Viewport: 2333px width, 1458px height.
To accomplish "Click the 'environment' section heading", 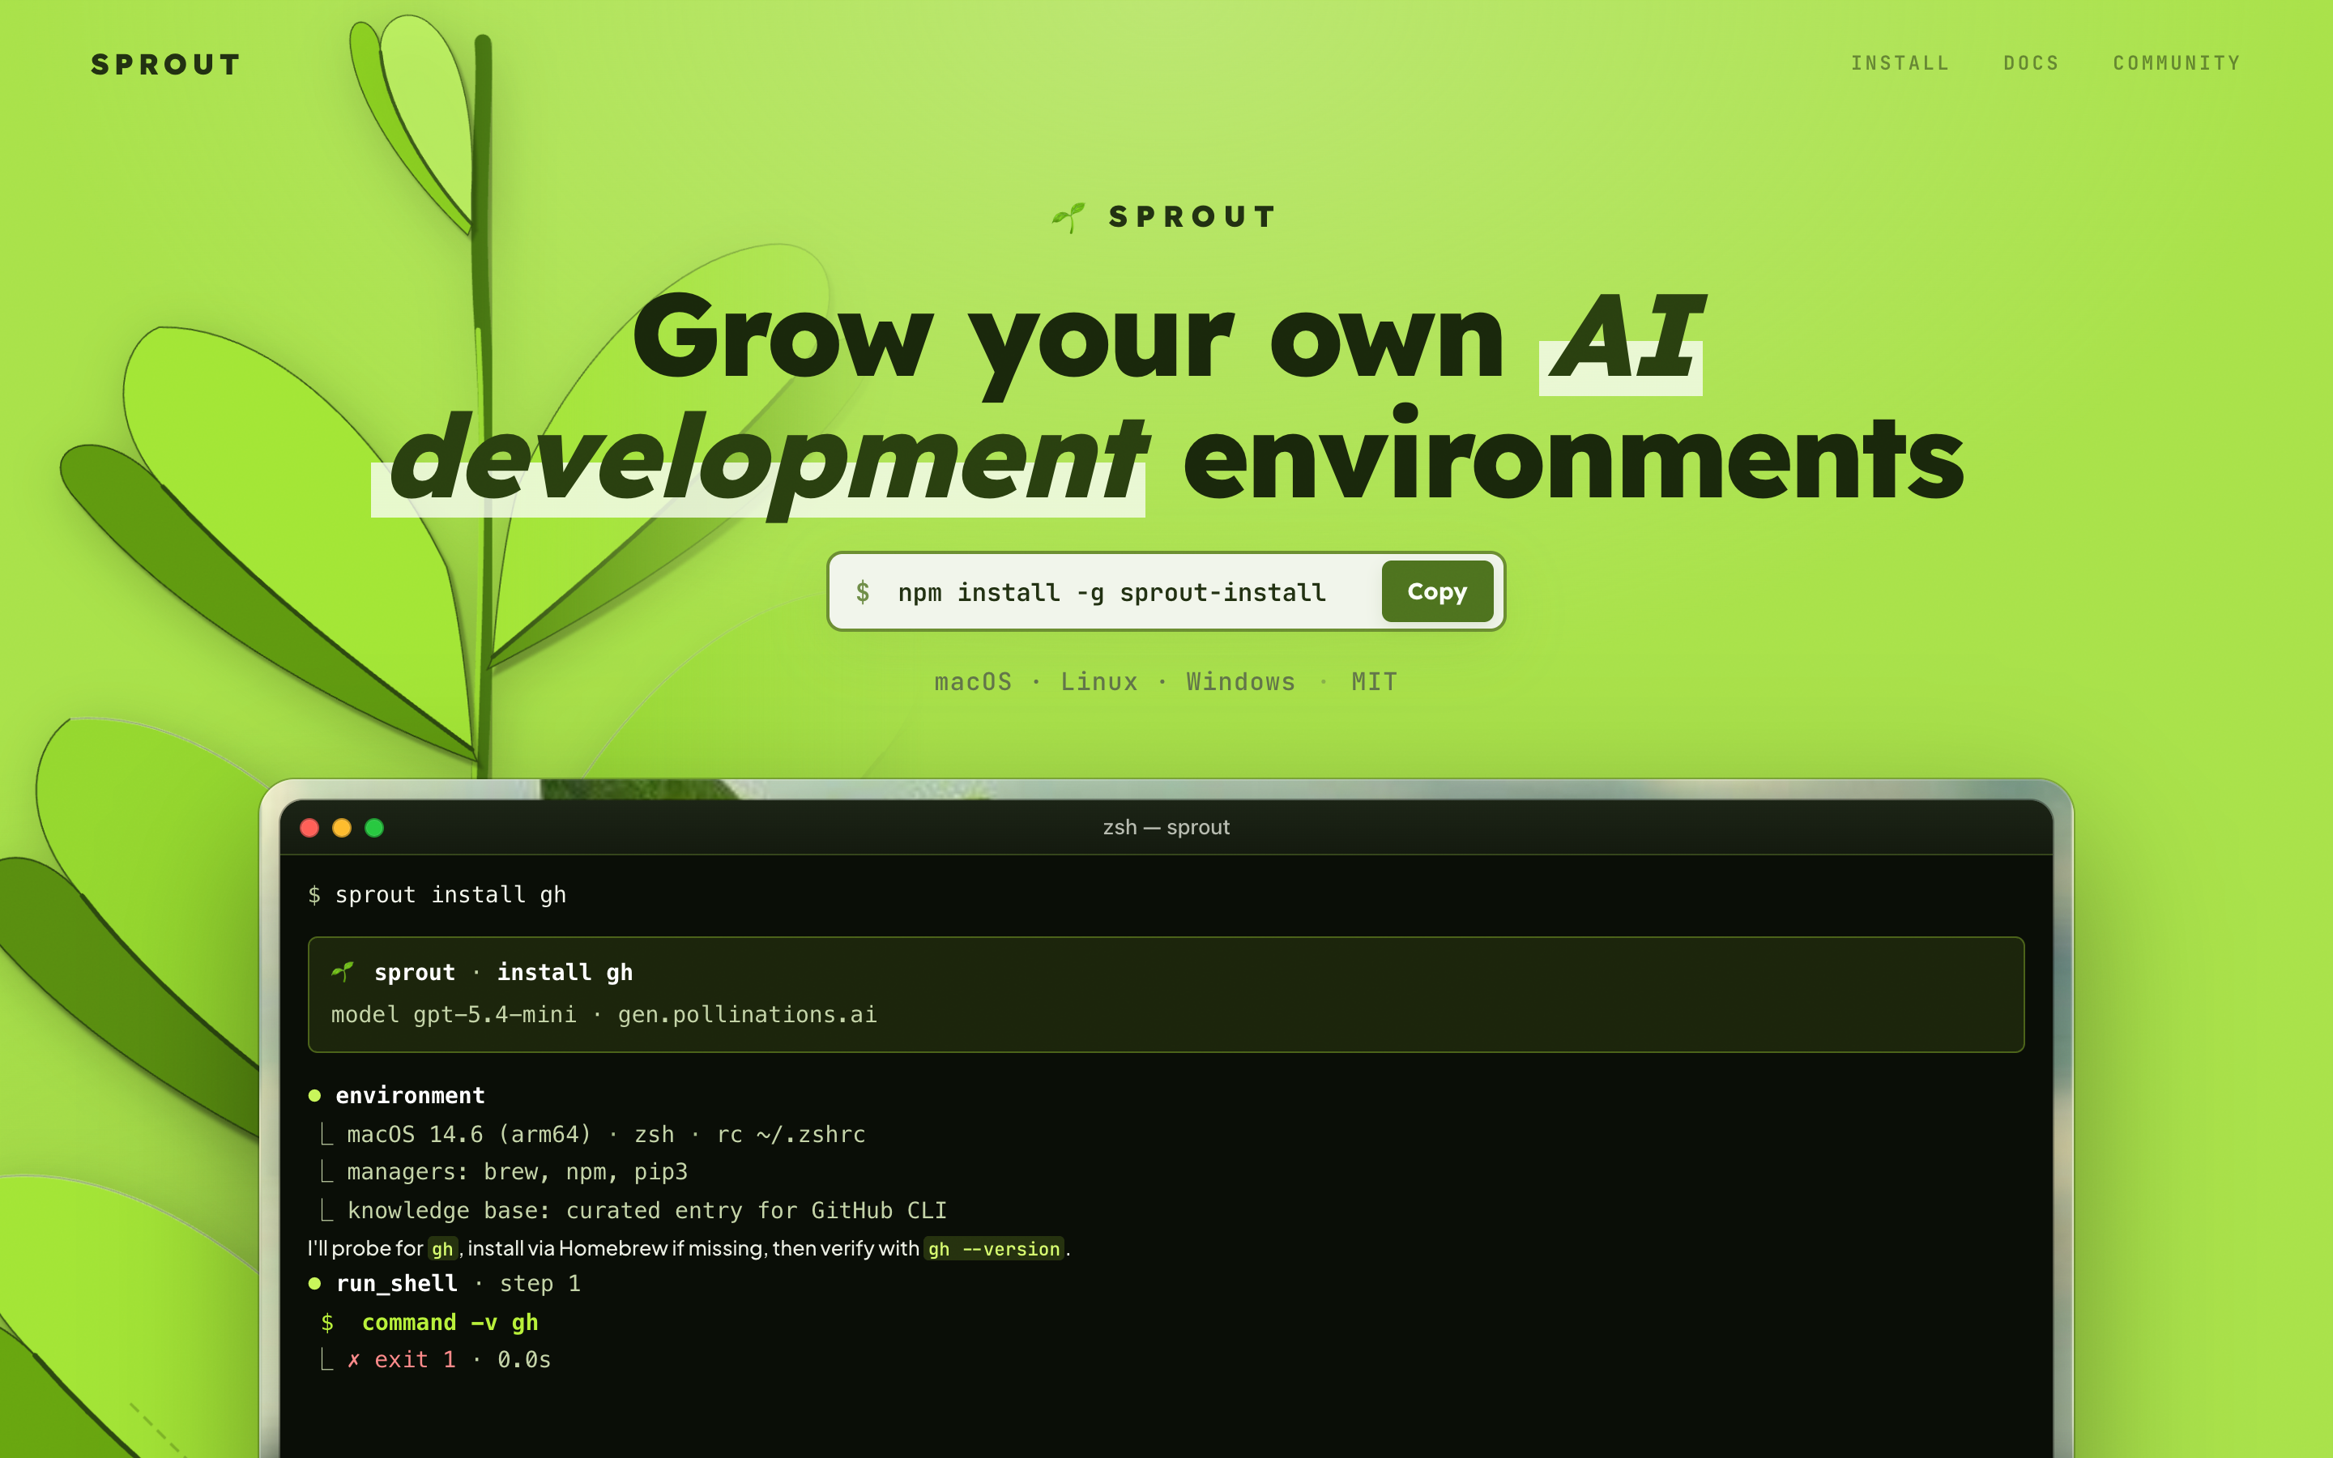I will click(410, 1095).
